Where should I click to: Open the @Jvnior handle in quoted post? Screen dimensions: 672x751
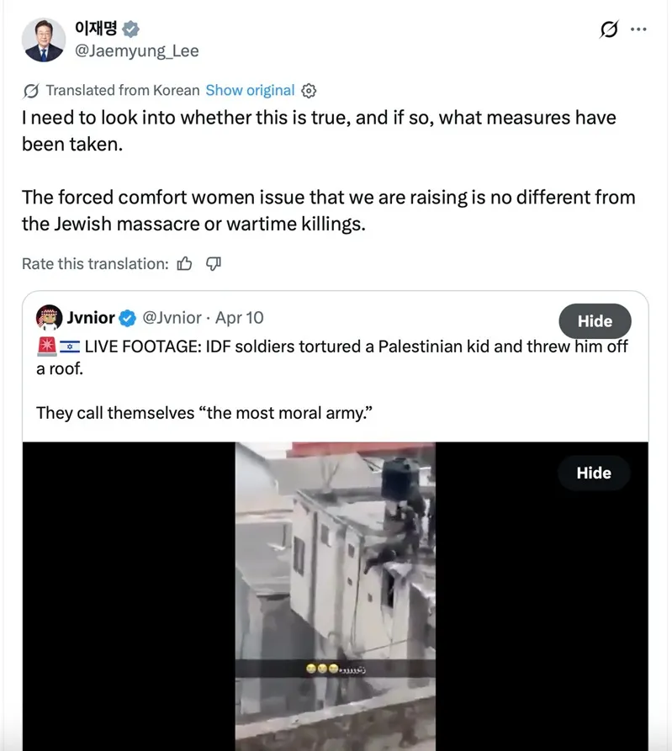[x=172, y=318]
